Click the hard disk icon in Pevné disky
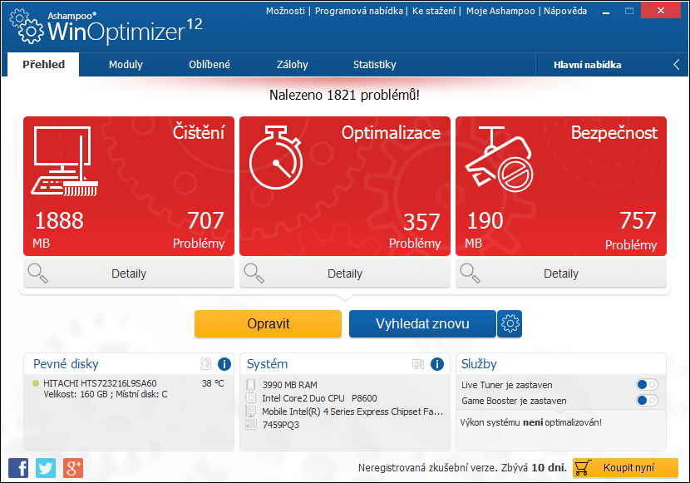This screenshot has width=690, height=483. (206, 364)
